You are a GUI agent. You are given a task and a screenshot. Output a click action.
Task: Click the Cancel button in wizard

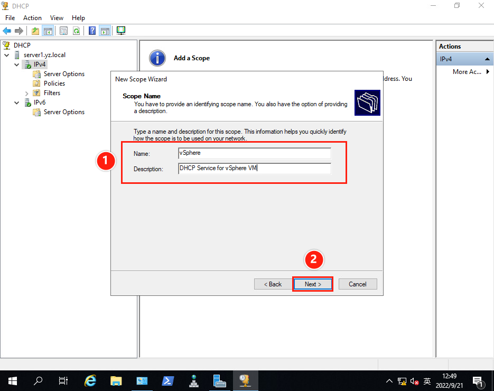click(x=357, y=284)
